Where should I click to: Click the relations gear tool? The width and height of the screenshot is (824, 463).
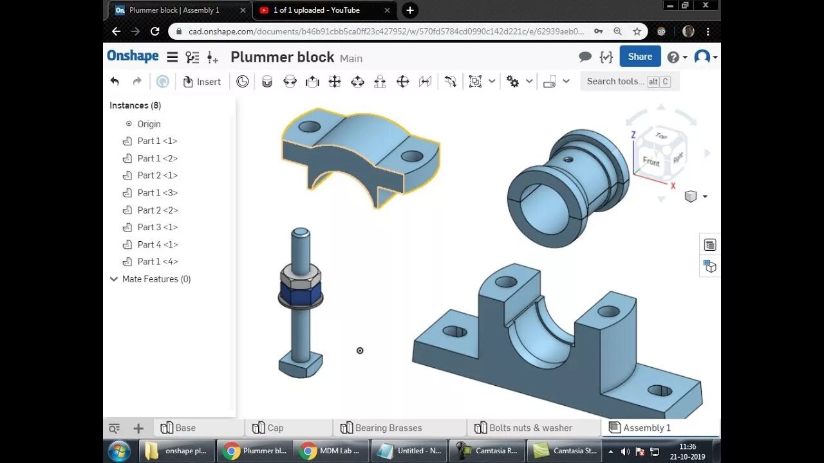pyautogui.click(x=512, y=82)
